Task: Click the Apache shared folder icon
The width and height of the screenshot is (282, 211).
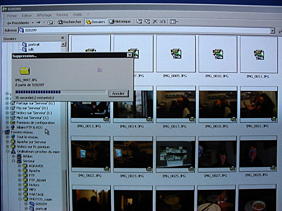Action: coord(25,171)
